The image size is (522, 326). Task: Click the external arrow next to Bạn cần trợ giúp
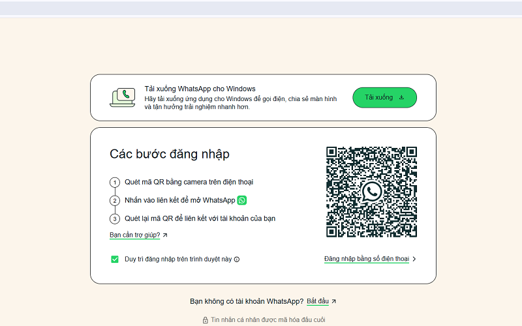click(165, 235)
